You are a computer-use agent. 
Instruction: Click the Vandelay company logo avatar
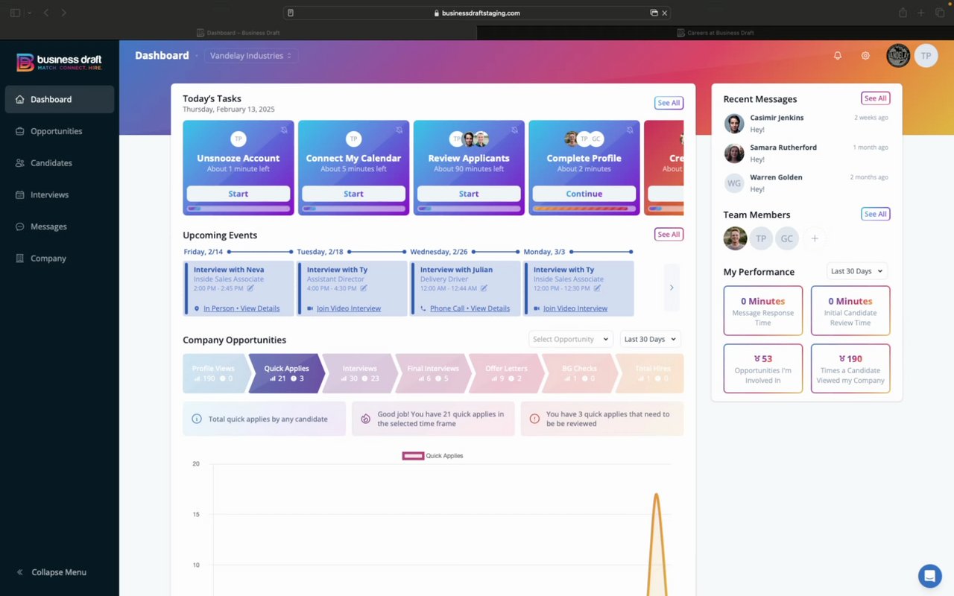click(x=898, y=56)
